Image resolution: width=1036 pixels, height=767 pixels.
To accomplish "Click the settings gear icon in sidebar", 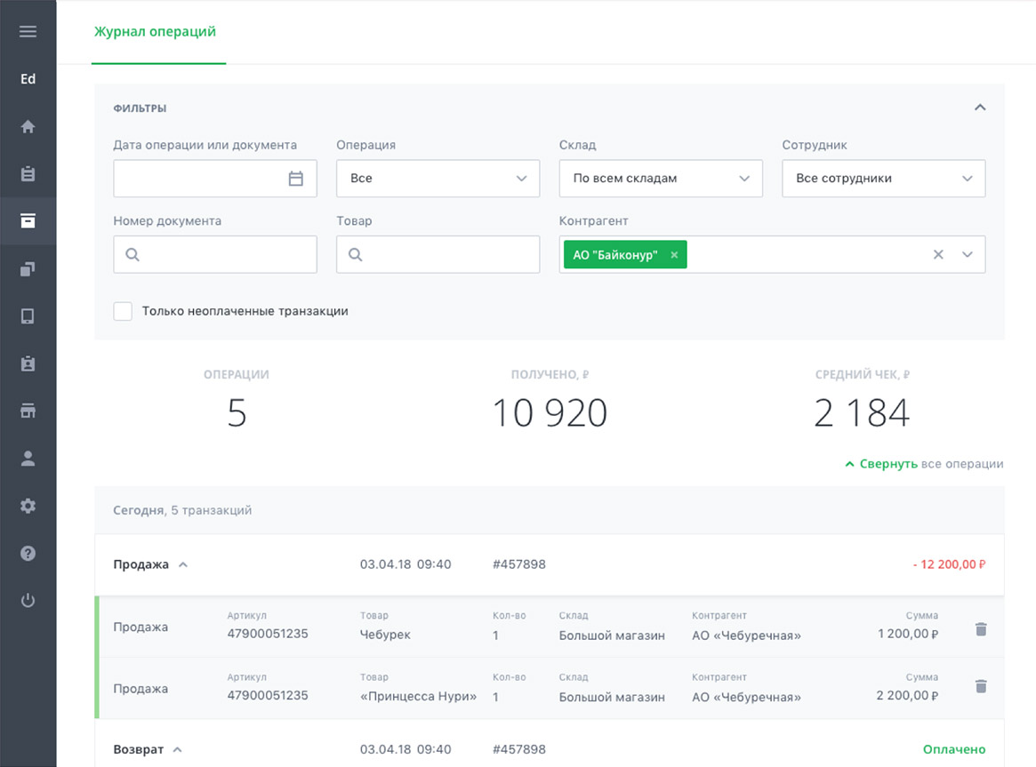I will coord(28,506).
